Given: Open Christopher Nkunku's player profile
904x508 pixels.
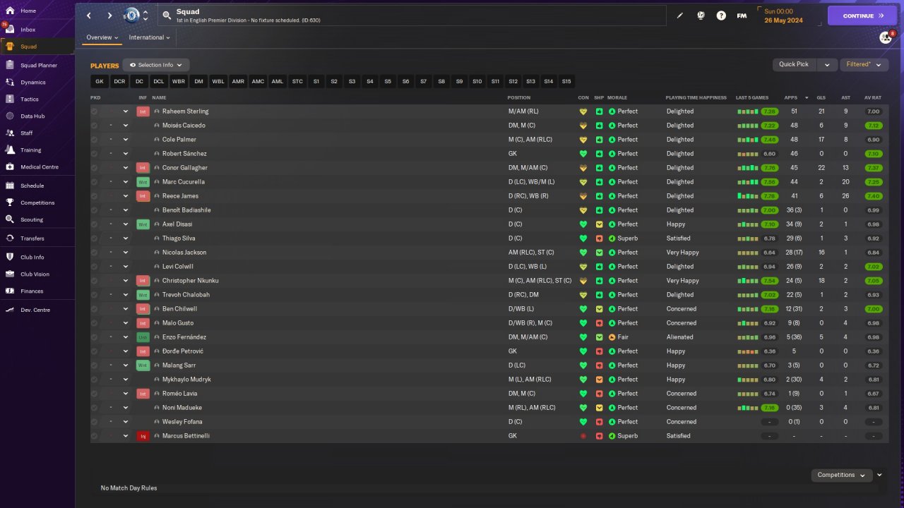Looking at the screenshot, I should 190,281.
